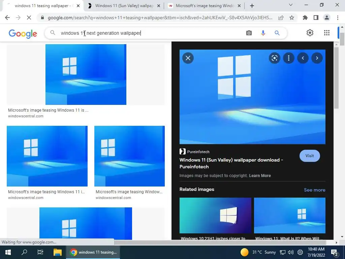This screenshot has height=259, width=345.
Task: Select the 'Microsoft's image teasing Windows 11 i...' thumbnail
Action: coord(47,156)
